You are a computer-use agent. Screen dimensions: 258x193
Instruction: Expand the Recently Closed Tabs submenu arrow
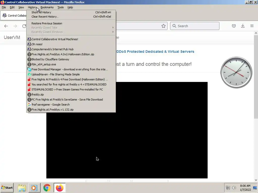(x=113, y=28)
